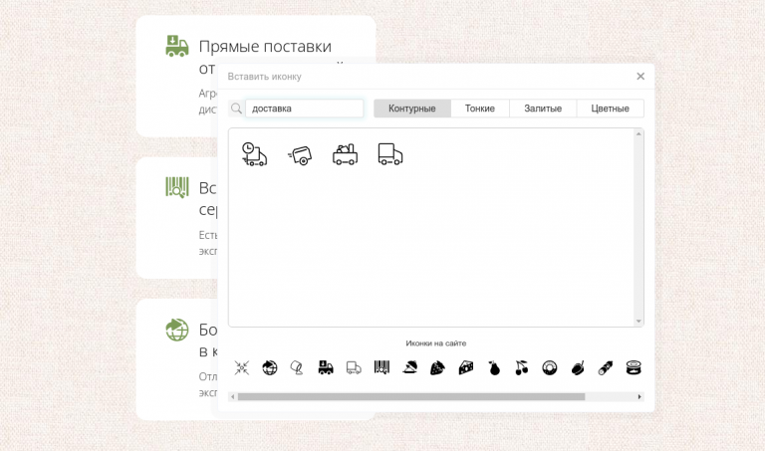
Task: Select the plain outline truck icon
Action: pyautogui.click(x=390, y=154)
